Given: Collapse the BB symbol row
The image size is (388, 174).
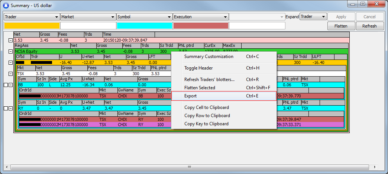Looking at the screenshot, I should coord(11,85).
